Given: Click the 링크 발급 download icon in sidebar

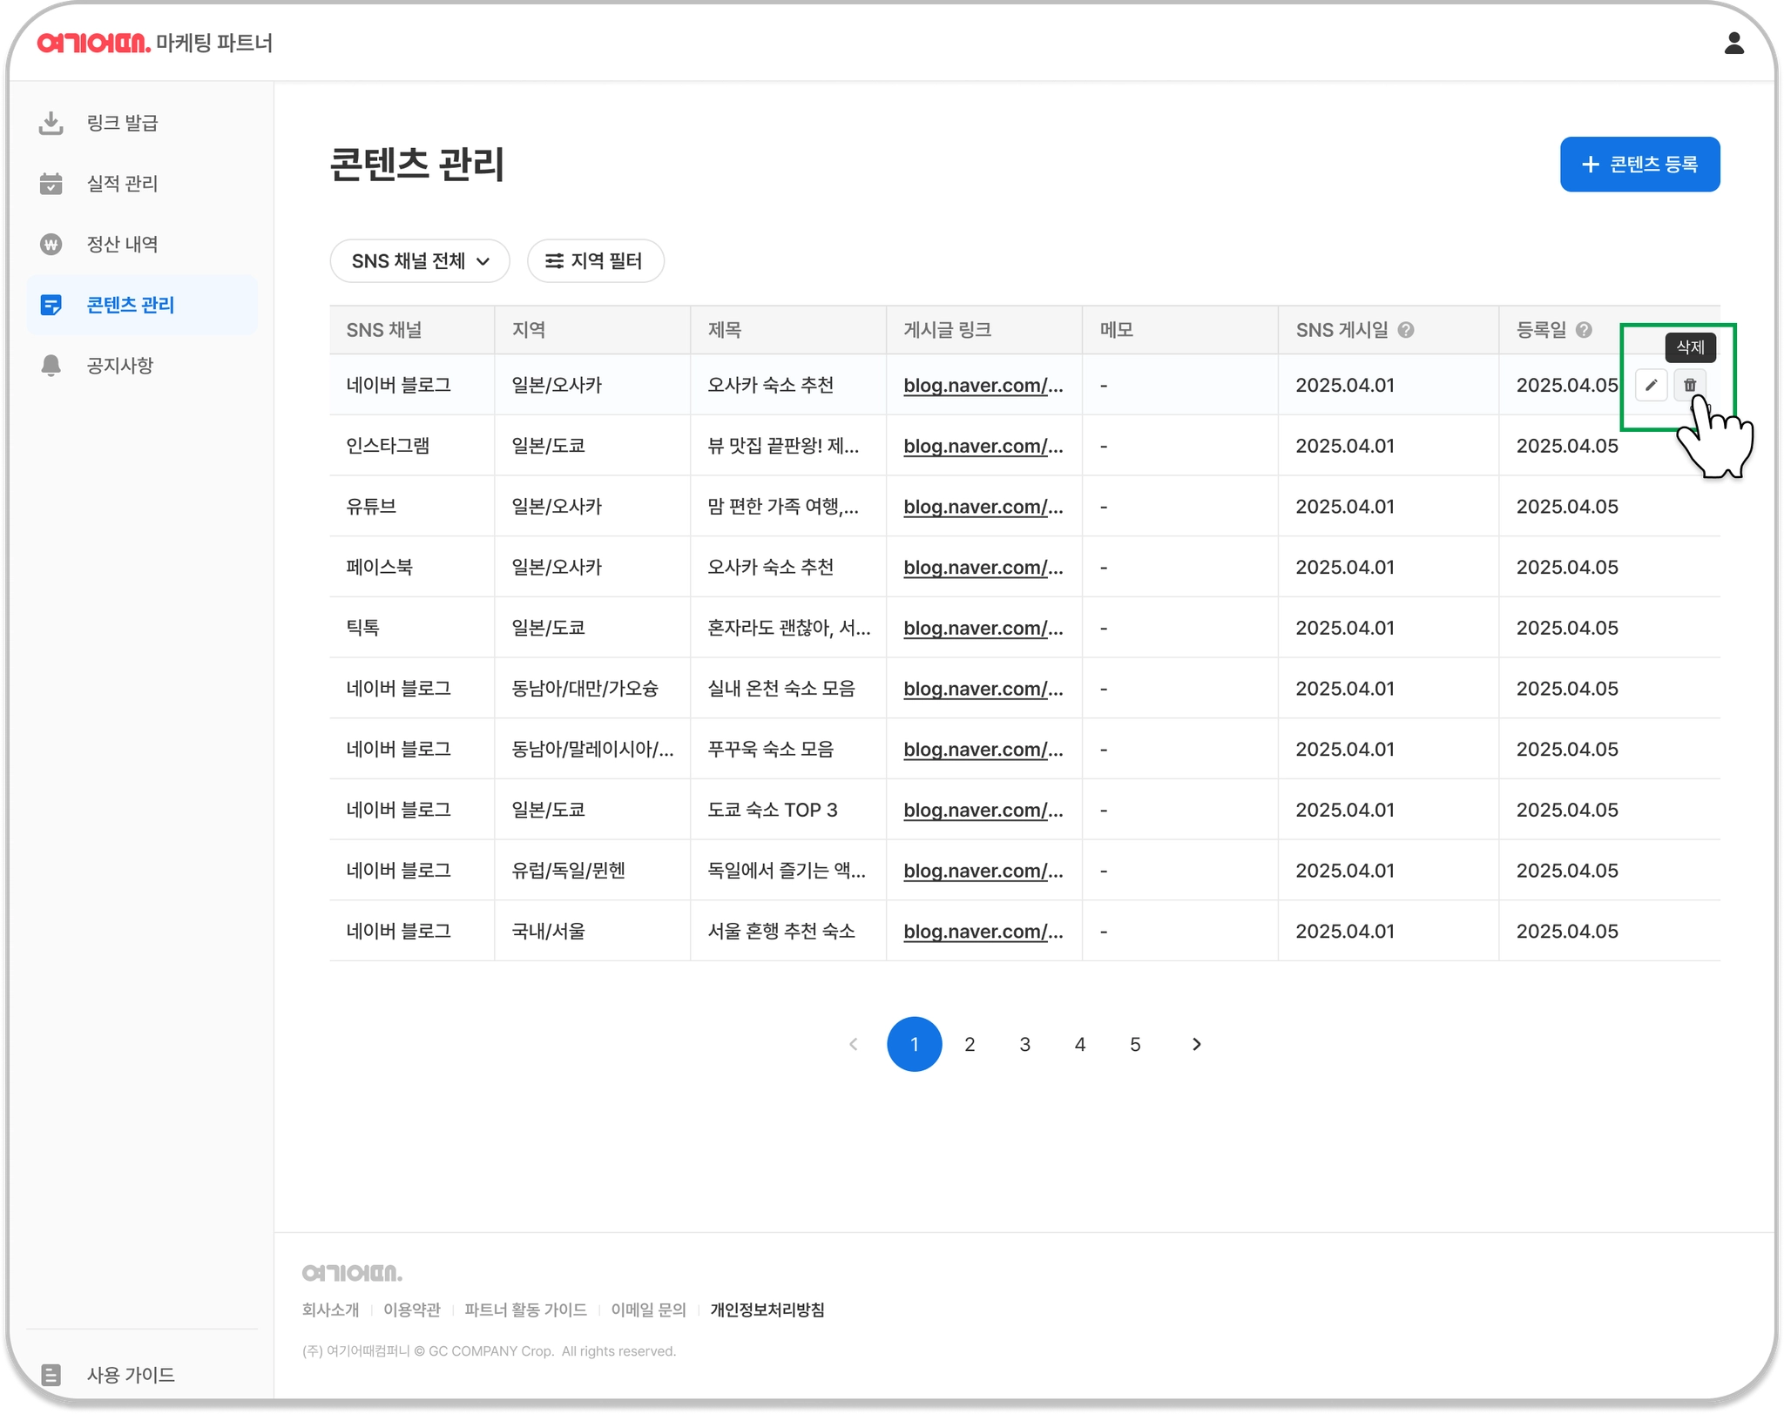Looking at the screenshot, I should click(x=51, y=123).
